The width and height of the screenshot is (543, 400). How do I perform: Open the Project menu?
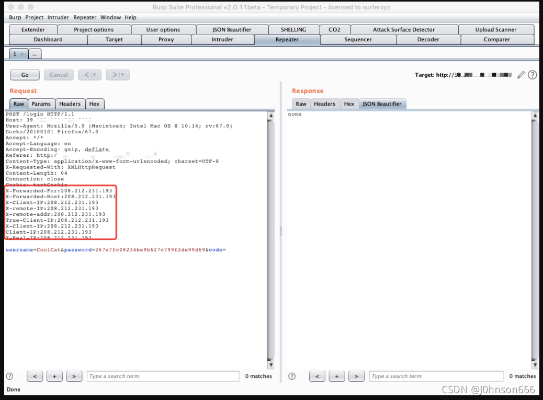click(35, 17)
